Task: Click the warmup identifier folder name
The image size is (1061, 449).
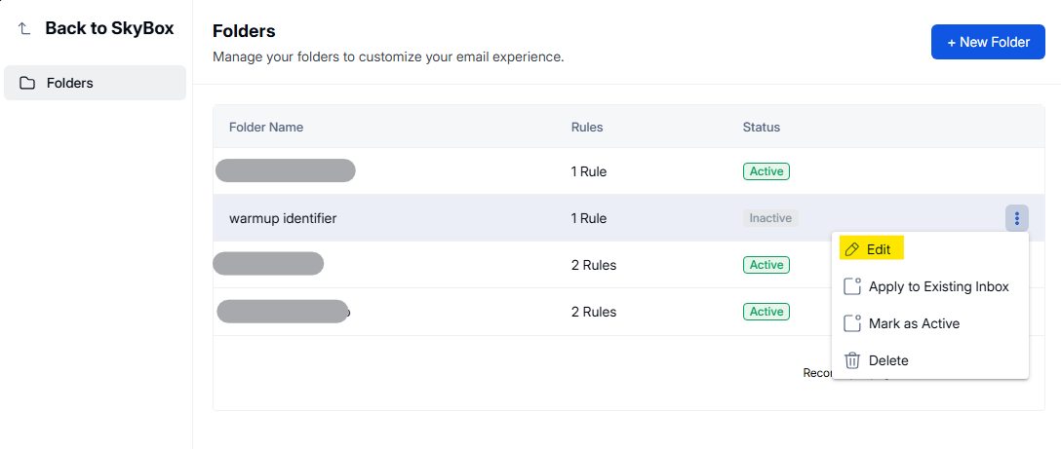Action: coord(283,218)
